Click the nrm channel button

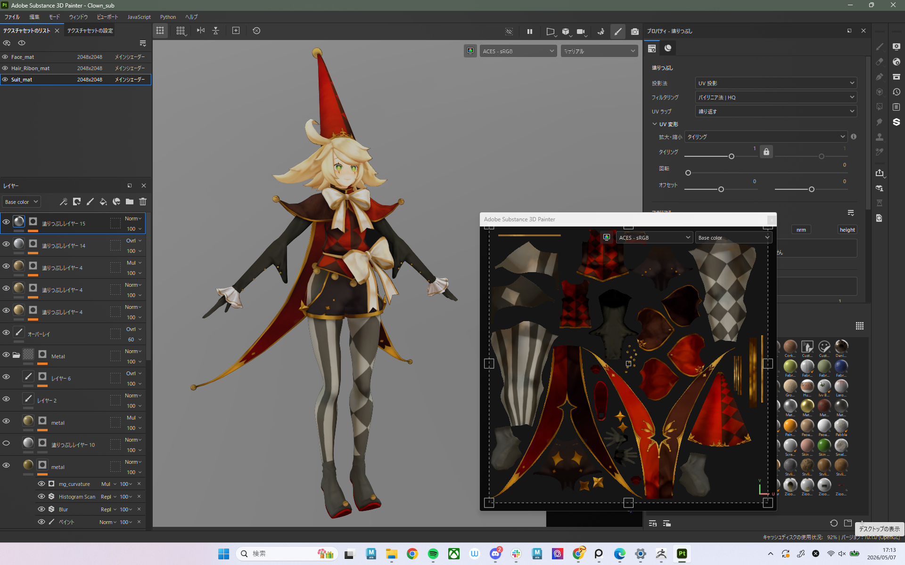click(x=801, y=230)
